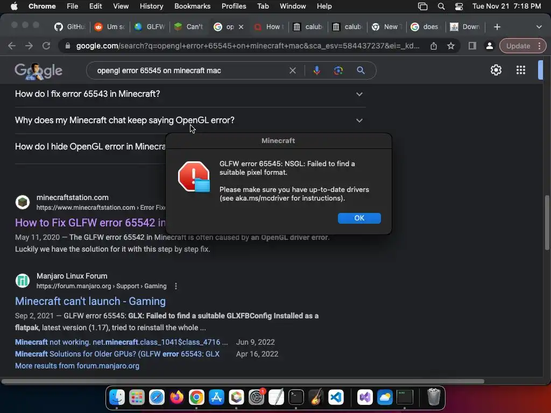The image size is (551, 413).
Task: Open Google Lens image search
Action: tap(338, 70)
